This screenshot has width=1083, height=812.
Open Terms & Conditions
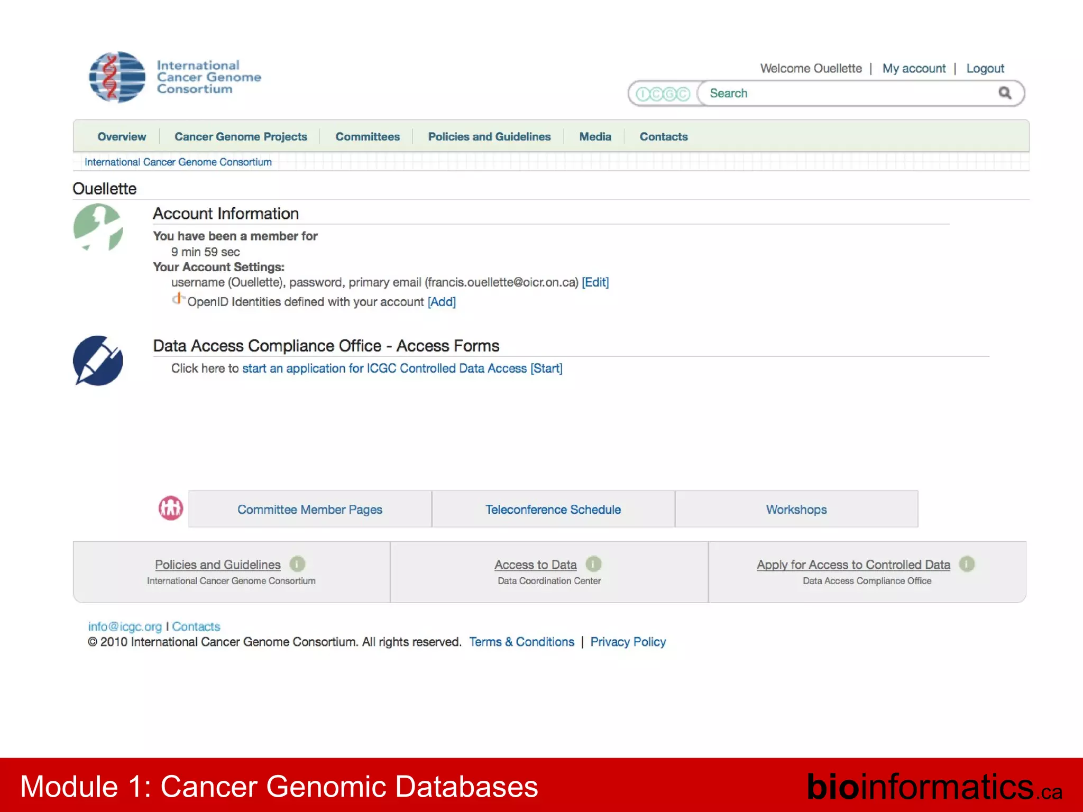(521, 642)
